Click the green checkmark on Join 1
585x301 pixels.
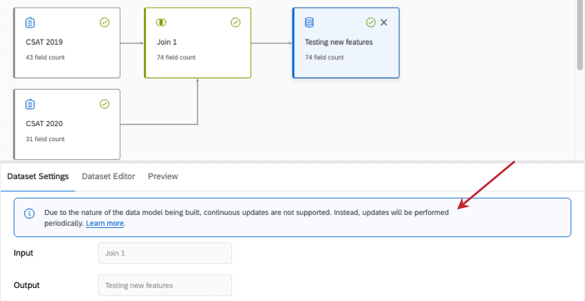pos(235,23)
